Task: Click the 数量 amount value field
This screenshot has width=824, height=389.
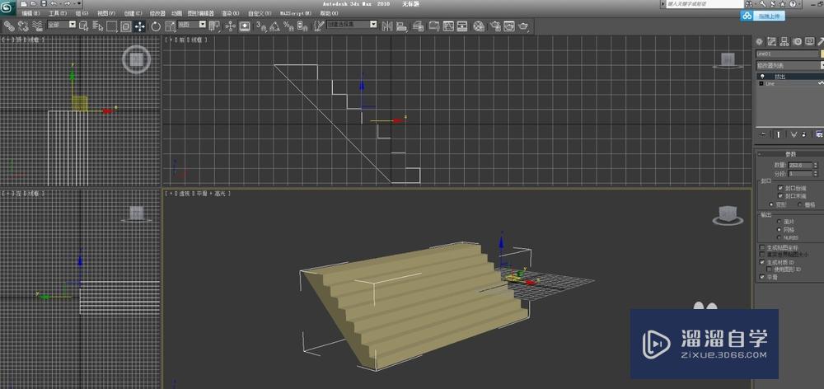Action: tap(799, 165)
